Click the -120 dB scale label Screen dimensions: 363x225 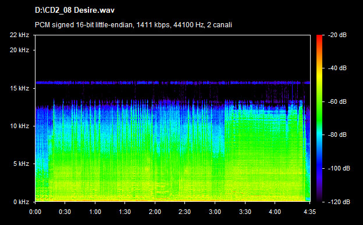tap(339, 202)
